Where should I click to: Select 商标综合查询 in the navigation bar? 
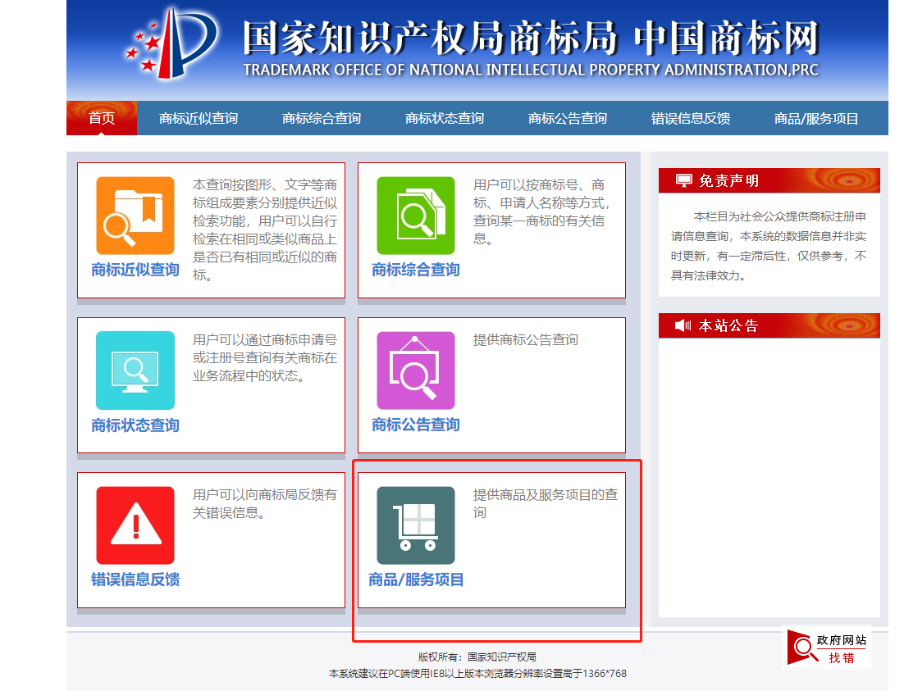(322, 118)
